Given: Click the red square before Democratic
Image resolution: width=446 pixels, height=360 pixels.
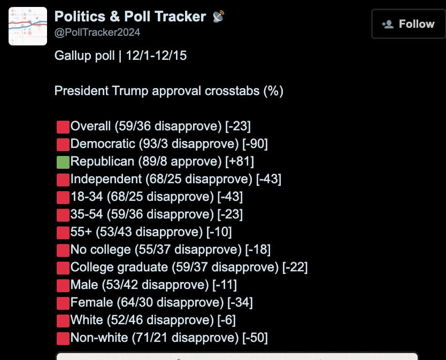Looking at the screenshot, I should [x=63, y=144].
